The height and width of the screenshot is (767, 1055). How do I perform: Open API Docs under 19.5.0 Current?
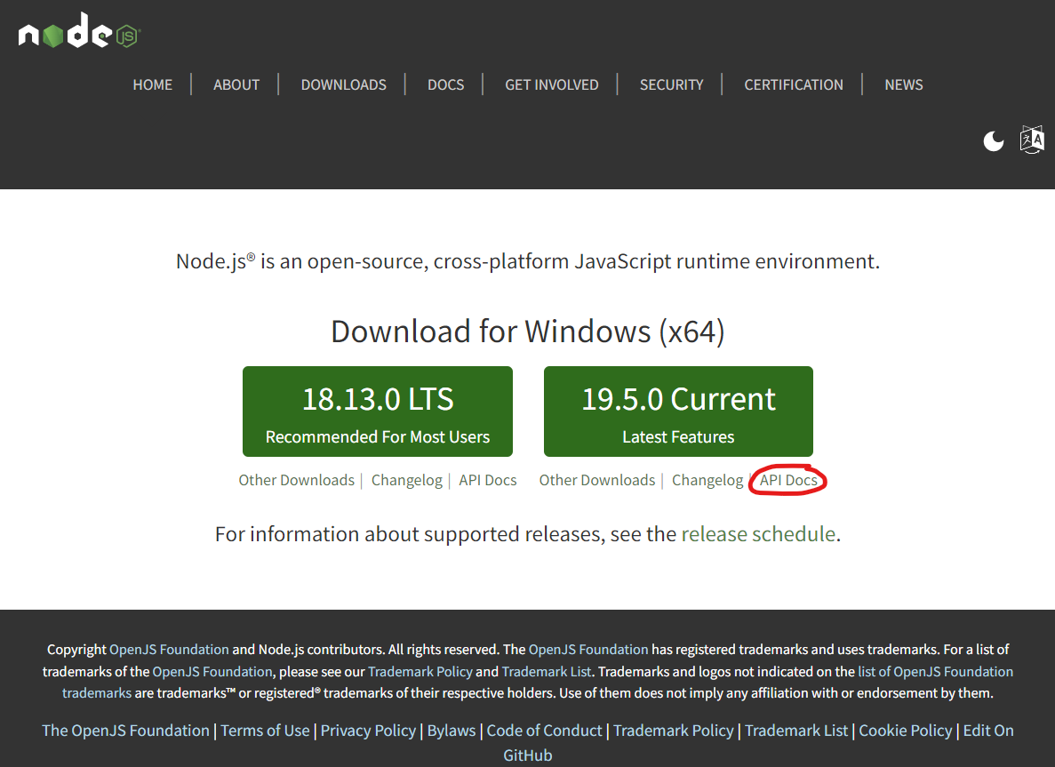788,480
